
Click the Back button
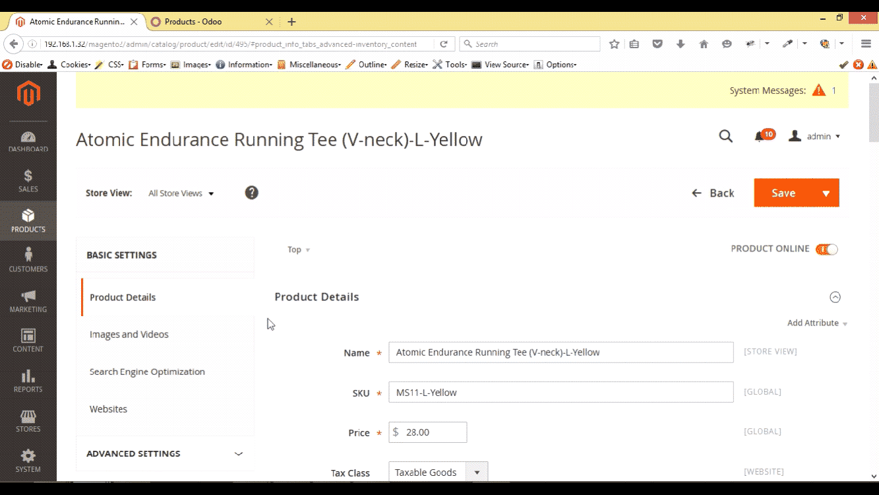pos(713,193)
